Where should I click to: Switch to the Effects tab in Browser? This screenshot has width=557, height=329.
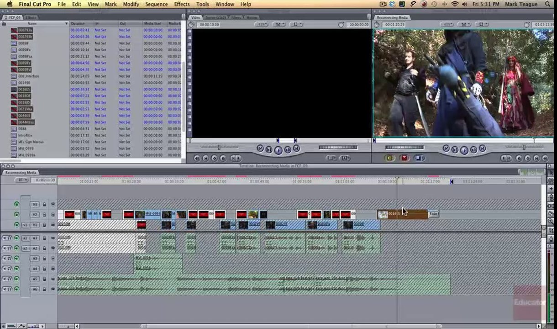(x=31, y=17)
